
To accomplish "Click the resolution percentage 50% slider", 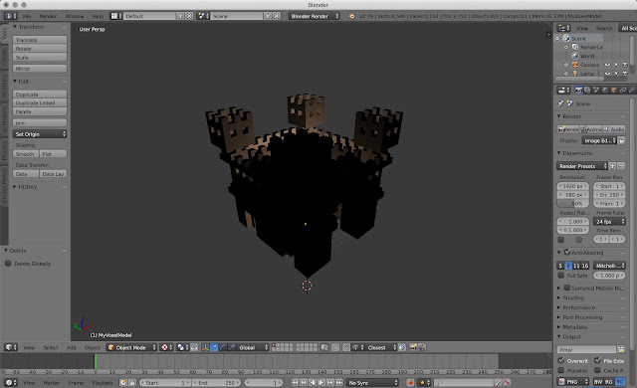I will (573, 203).
